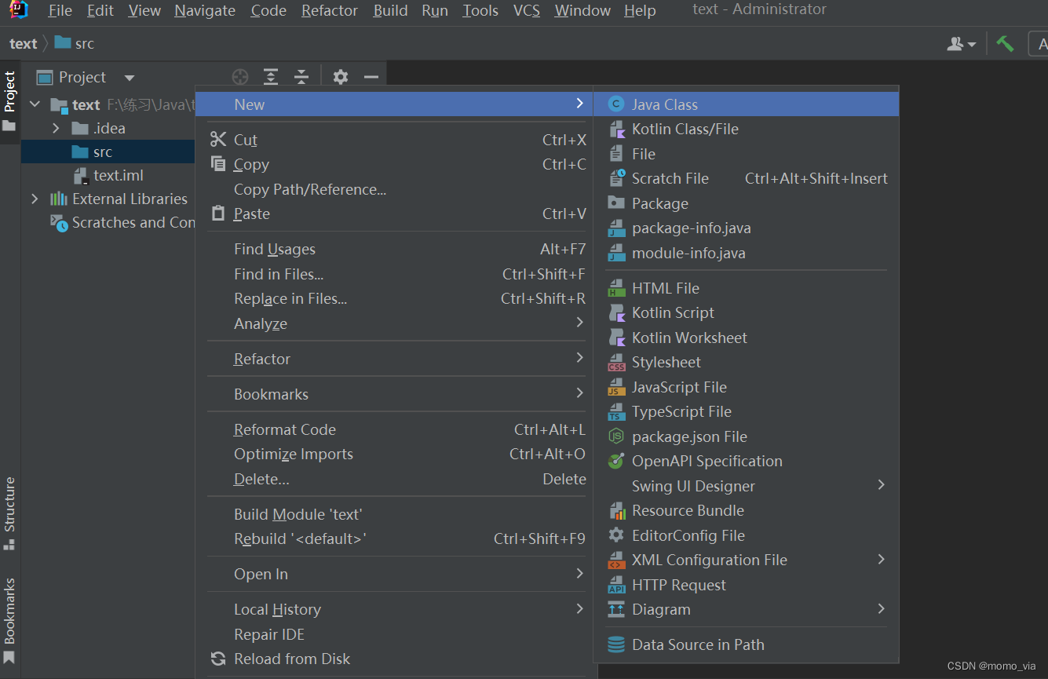
Task: Click module-info.java icon entry
Action: (x=617, y=253)
